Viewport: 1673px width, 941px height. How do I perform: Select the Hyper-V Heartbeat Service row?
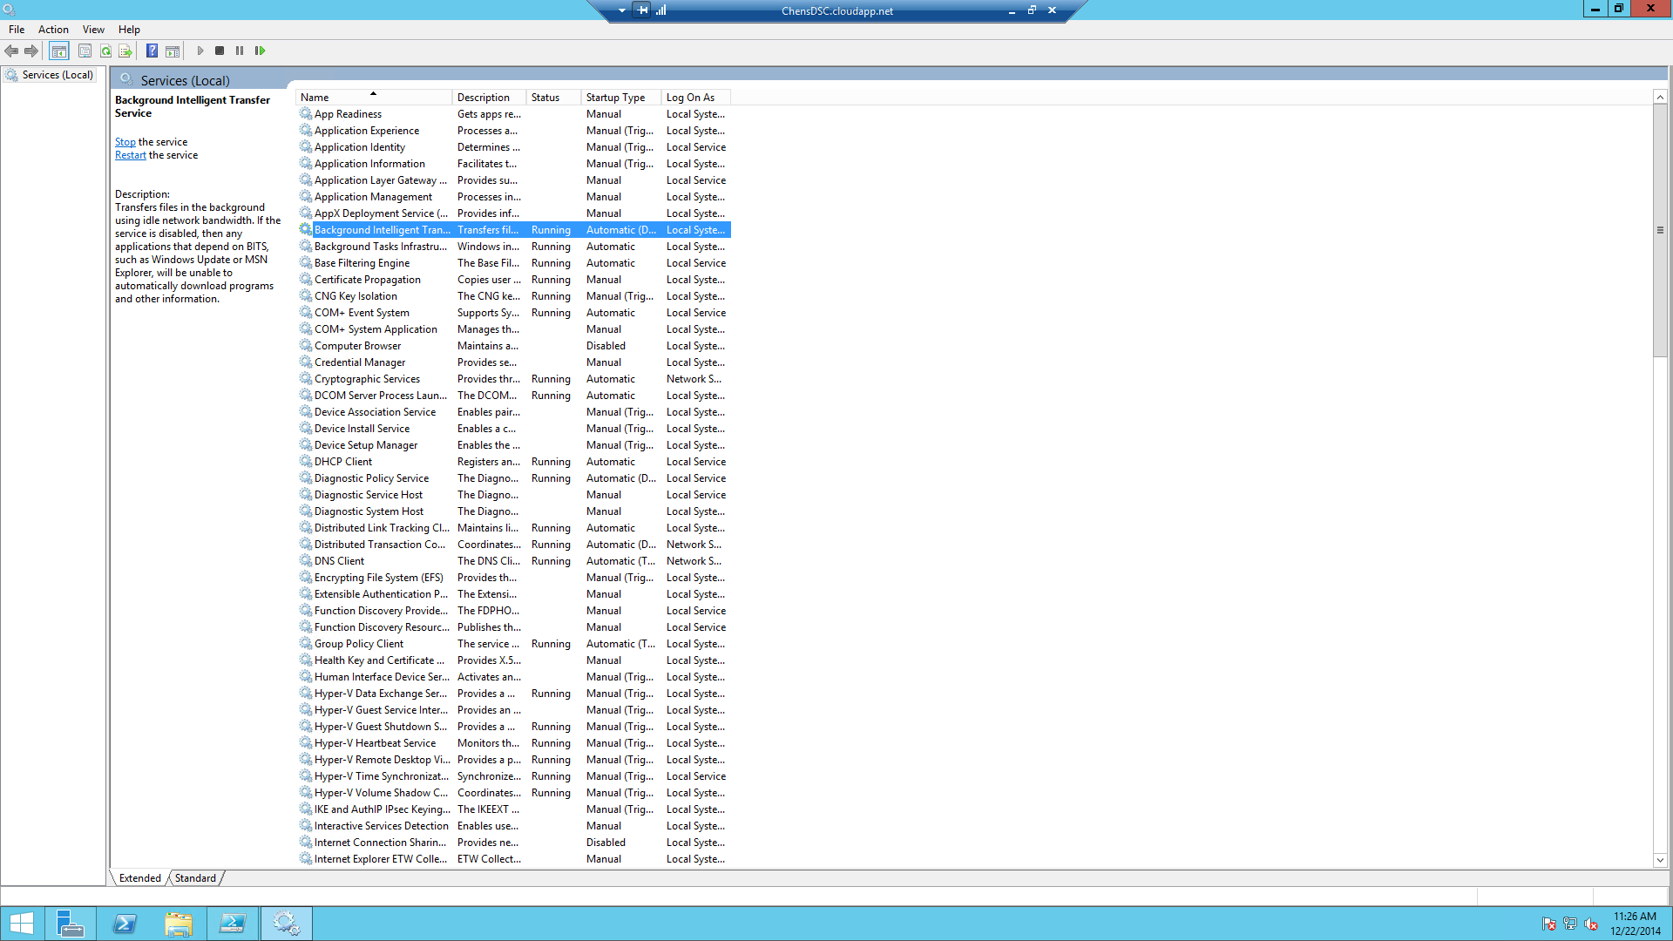coord(513,743)
